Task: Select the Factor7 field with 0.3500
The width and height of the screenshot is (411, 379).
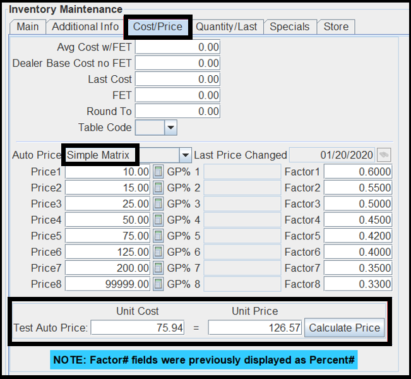Action: point(358,268)
